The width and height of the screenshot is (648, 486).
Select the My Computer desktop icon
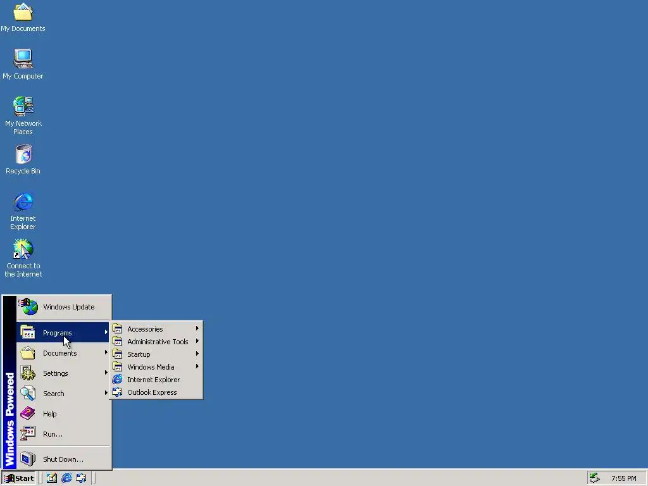click(x=23, y=64)
